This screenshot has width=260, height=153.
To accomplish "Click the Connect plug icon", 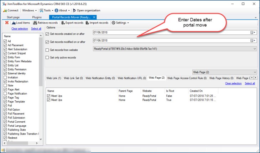I will click(5, 10).
